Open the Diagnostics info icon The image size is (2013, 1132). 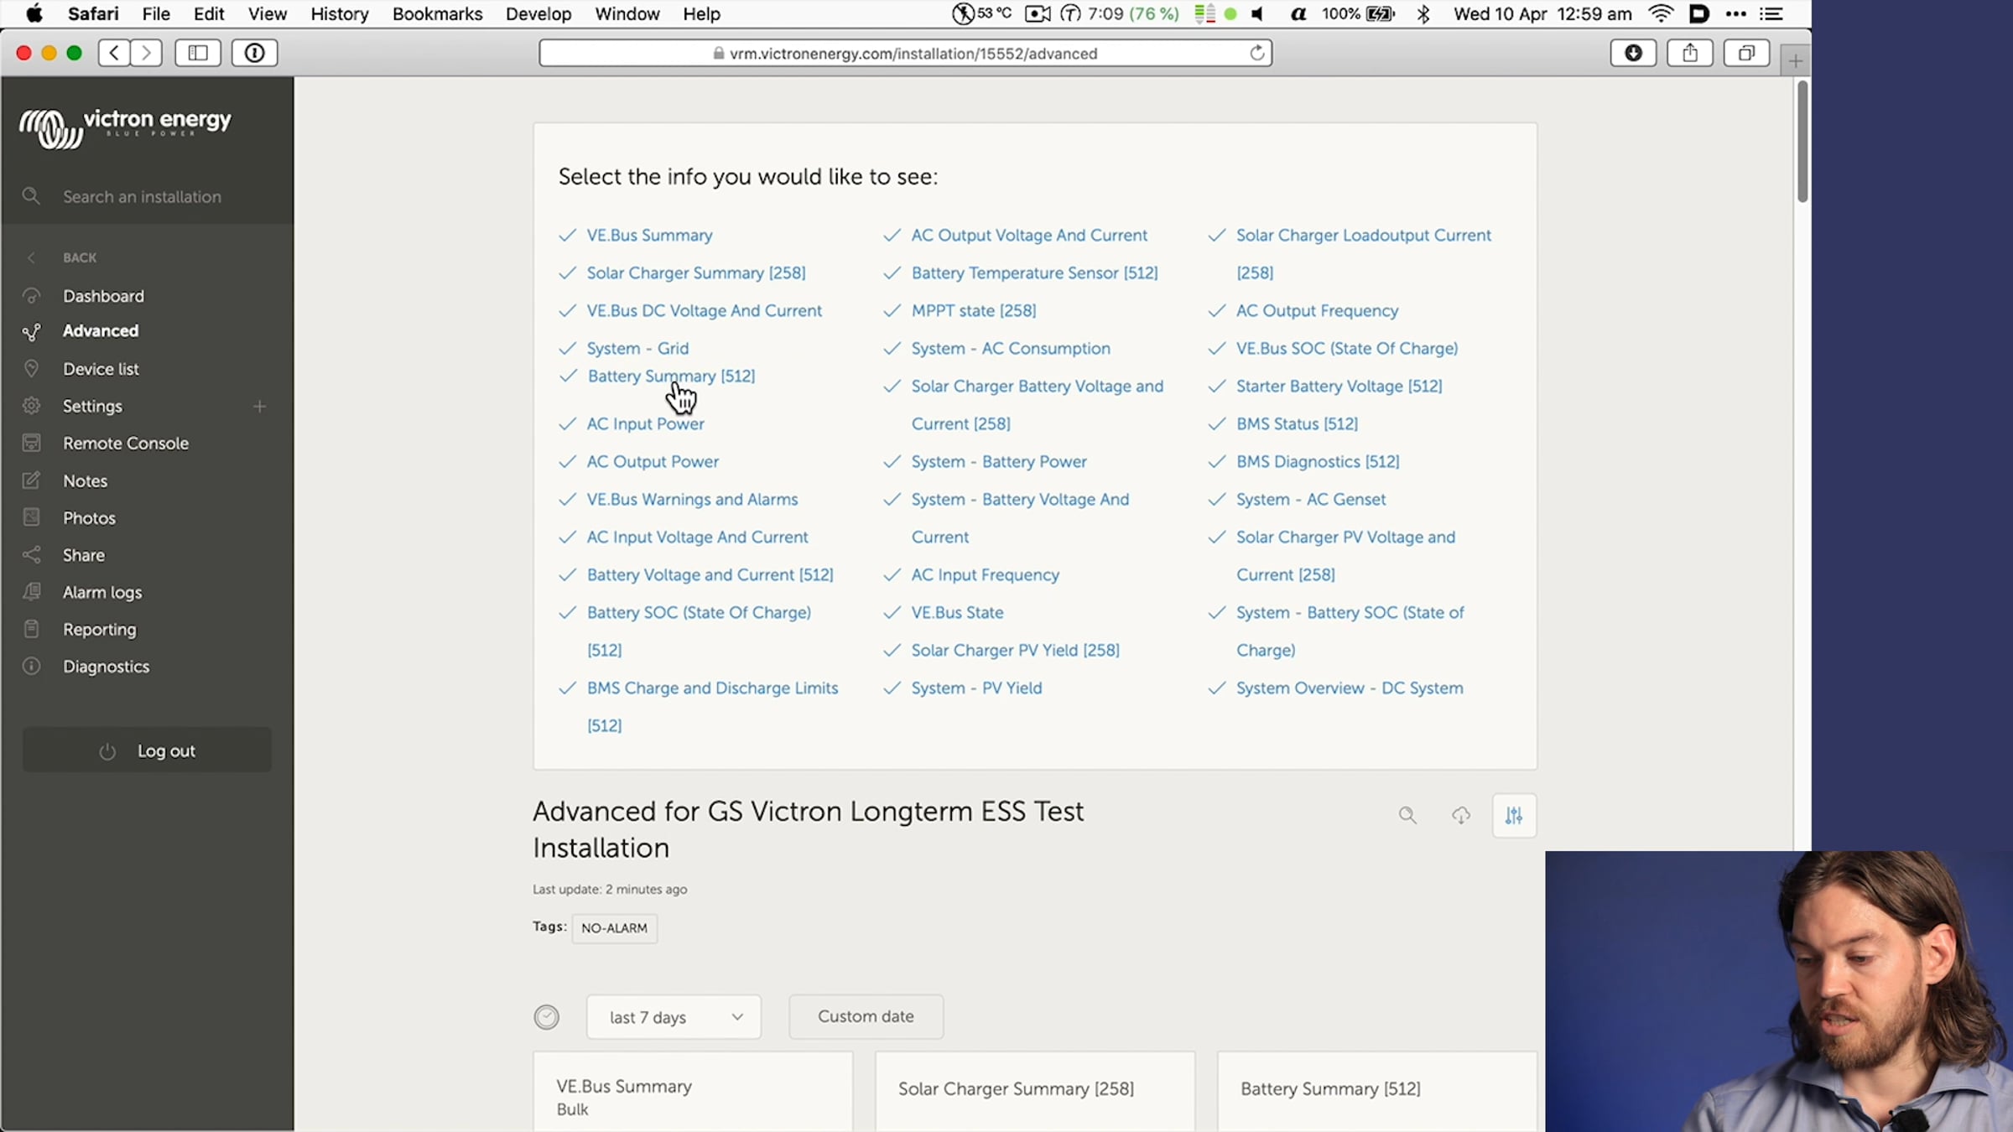pyautogui.click(x=31, y=667)
